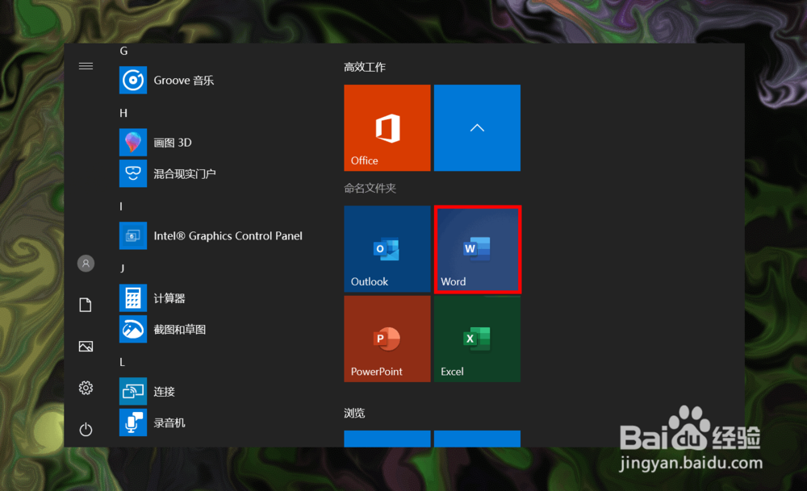Click the letter G section header
Image resolution: width=807 pixels, height=491 pixels.
pyautogui.click(x=123, y=51)
